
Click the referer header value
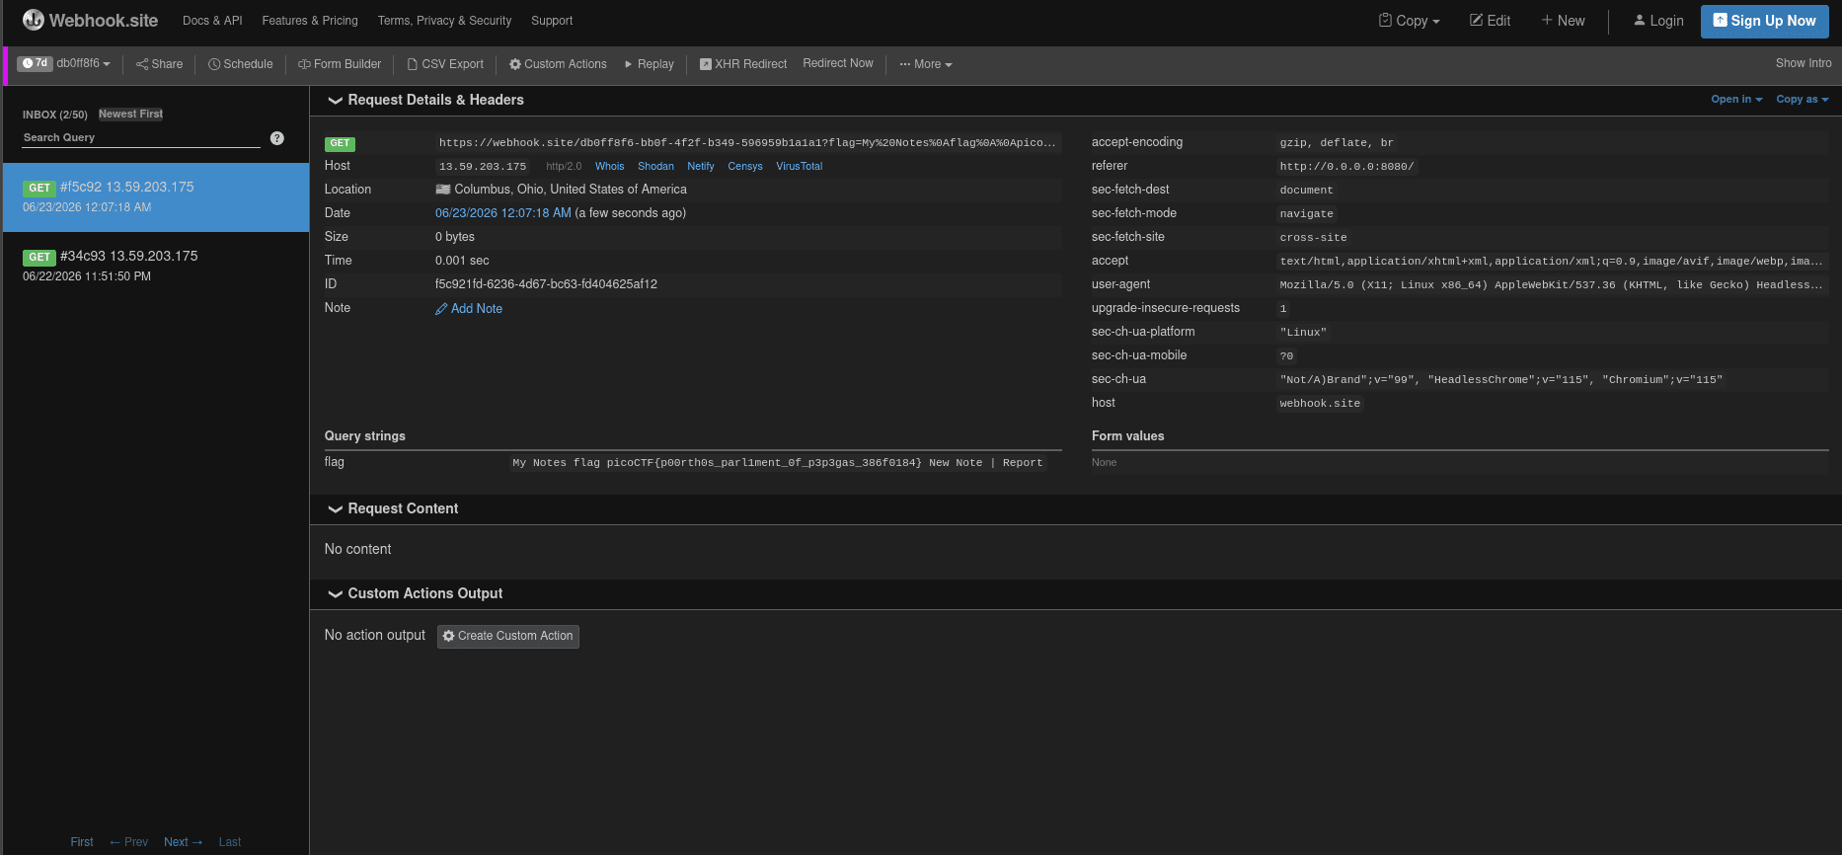point(1346,167)
